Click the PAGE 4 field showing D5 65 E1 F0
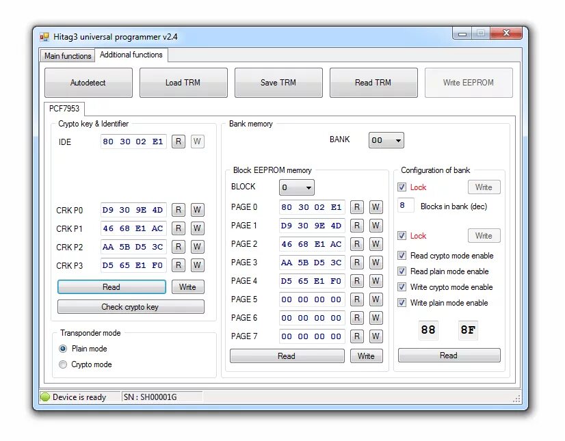 tap(312, 281)
